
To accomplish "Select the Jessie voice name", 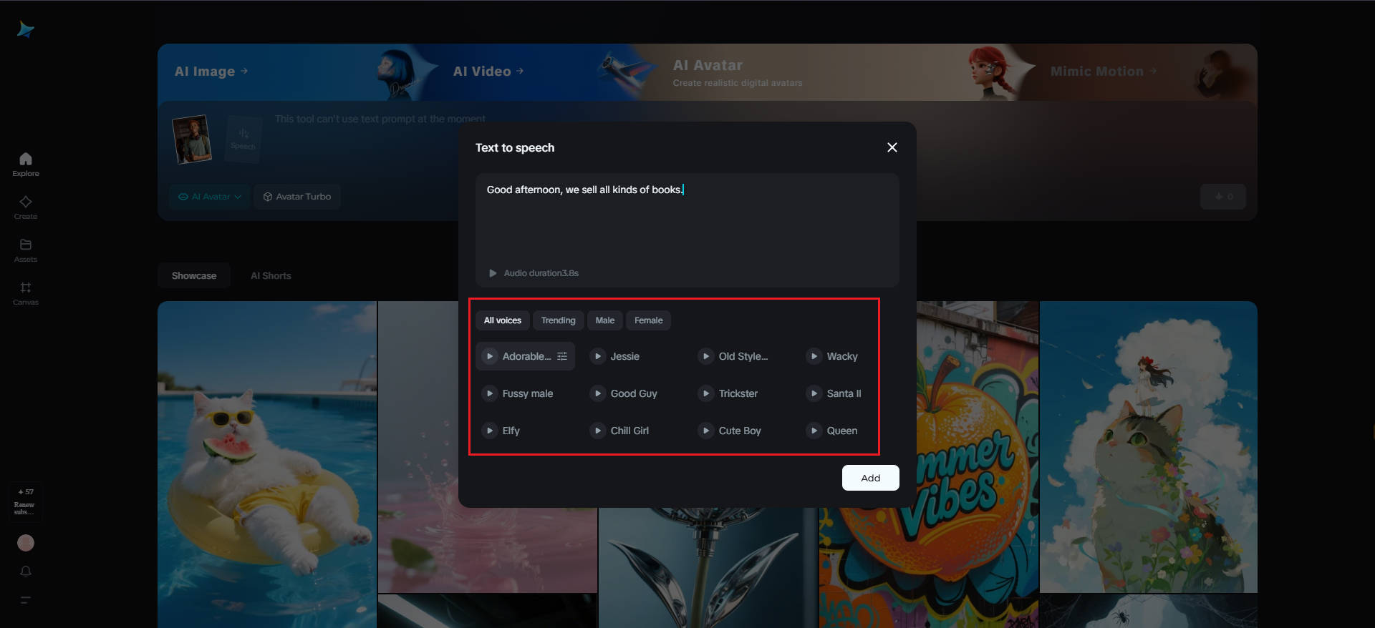I will click(625, 356).
